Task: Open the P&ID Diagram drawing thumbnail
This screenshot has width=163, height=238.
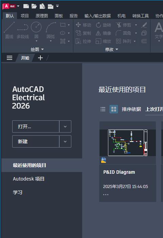Action: coord(128,143)
